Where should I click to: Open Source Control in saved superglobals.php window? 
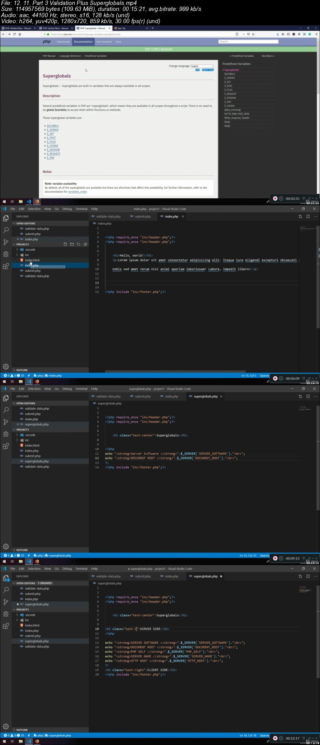[x=6, y=422]
